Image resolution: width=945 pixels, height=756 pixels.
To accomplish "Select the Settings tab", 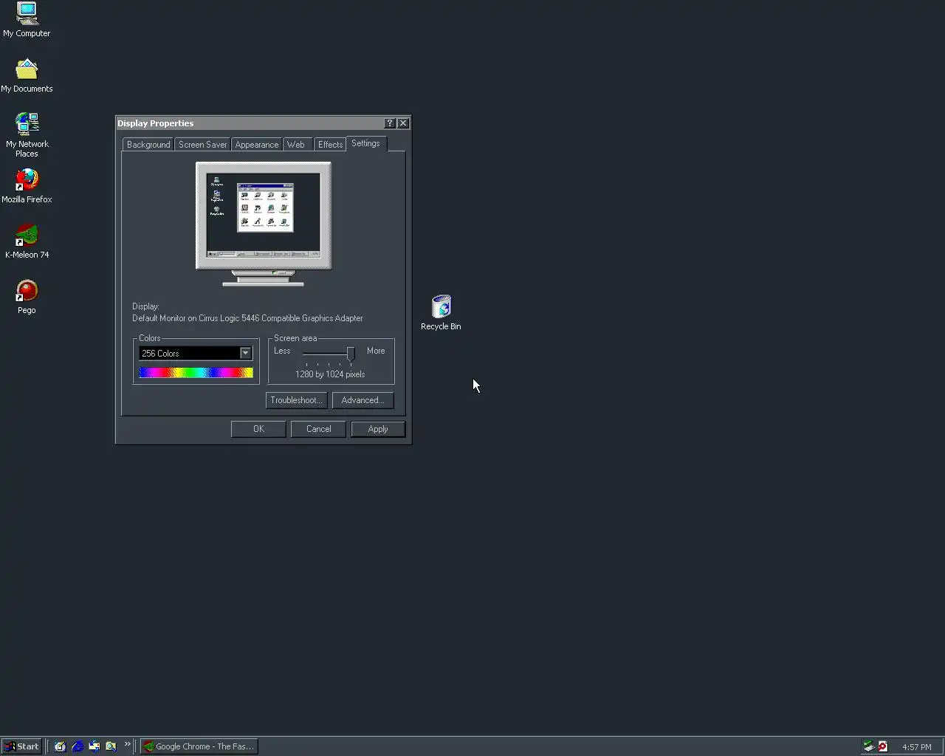I will point(365,143).
